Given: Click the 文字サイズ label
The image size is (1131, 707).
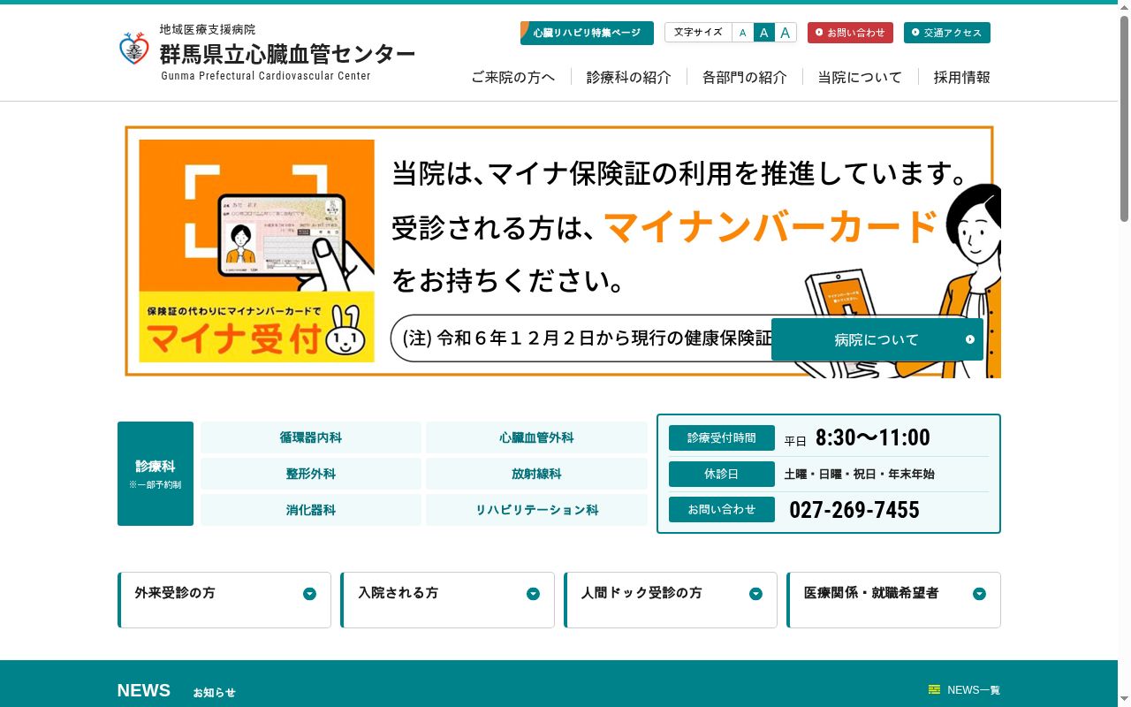Looking at the screenshot, I should click(x=698, y=33).
